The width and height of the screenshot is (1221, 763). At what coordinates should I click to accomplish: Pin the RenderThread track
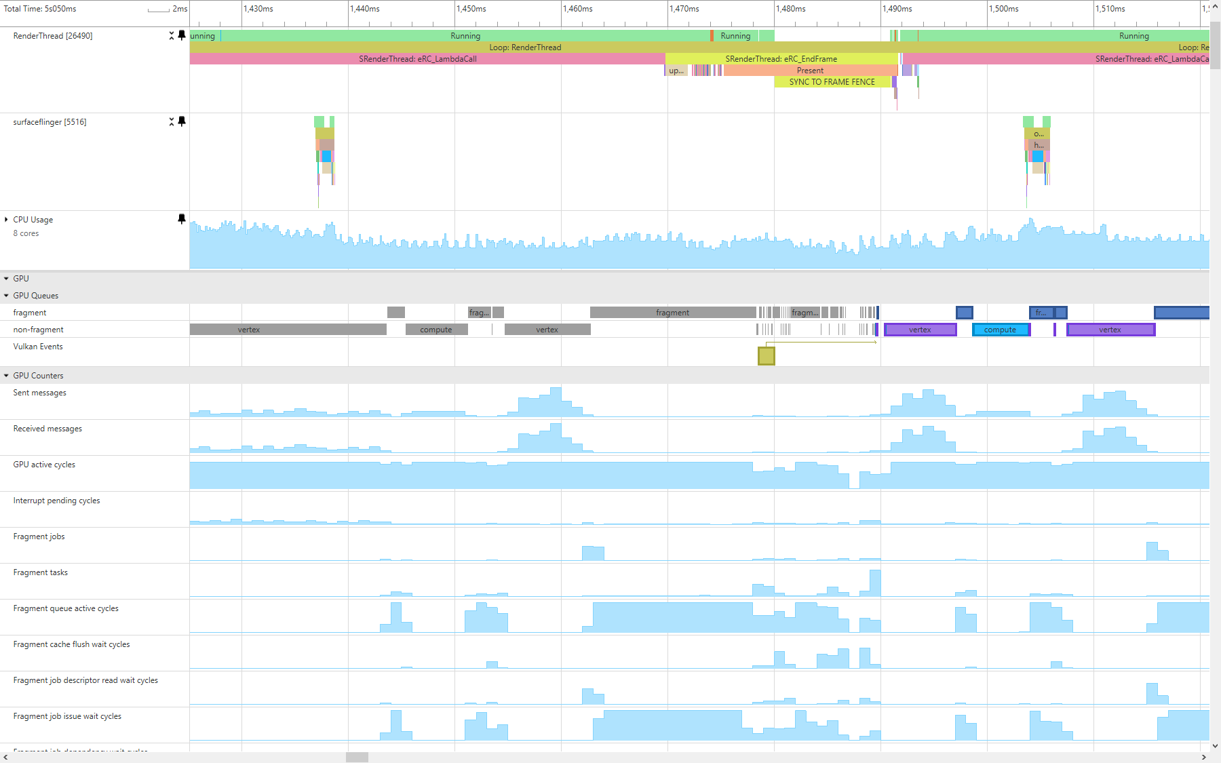tap(181, 36)
